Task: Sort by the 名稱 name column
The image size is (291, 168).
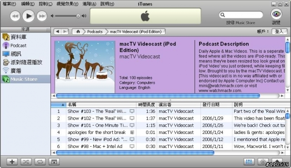Action: coord(101,105)
